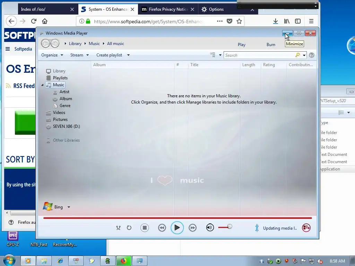Switch to Now Playing view icon
Viewport: 355px width, 266px height.
tap(306, 228)
